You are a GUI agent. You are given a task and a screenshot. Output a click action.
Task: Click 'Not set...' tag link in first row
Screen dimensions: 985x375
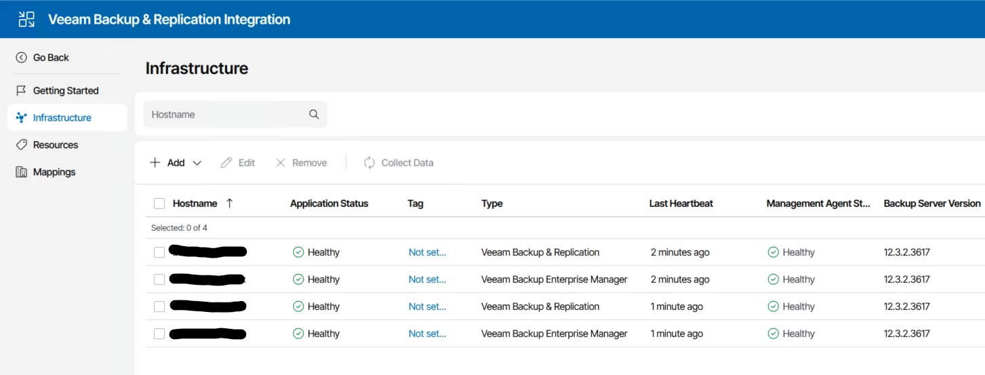[427, 252]
